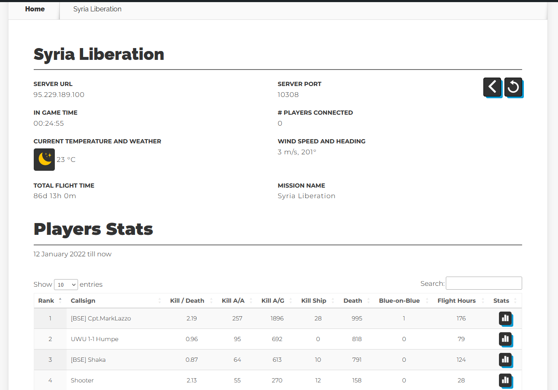Sort table by Blue-on-Blue column
Screen dimensions: 558x390
(404, 301)
